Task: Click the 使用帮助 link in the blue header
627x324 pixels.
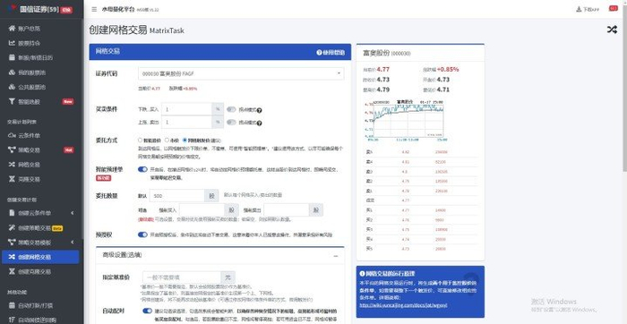Action: pos(331,52)
